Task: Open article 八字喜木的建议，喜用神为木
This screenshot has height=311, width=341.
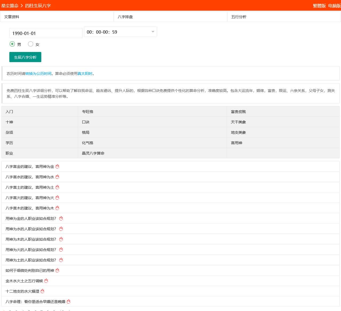Action: tap(30, 208)
